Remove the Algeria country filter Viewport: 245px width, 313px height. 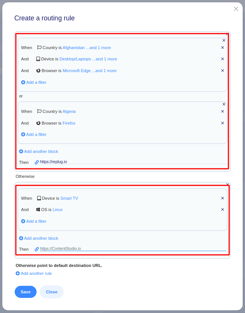click(222, 111)
